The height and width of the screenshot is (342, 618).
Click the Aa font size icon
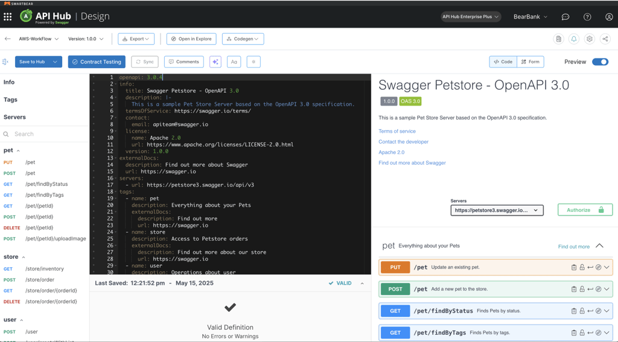point(234,62)
